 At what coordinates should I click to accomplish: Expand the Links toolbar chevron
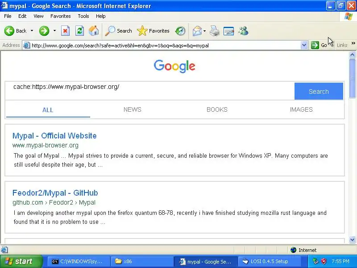(353, 43)
